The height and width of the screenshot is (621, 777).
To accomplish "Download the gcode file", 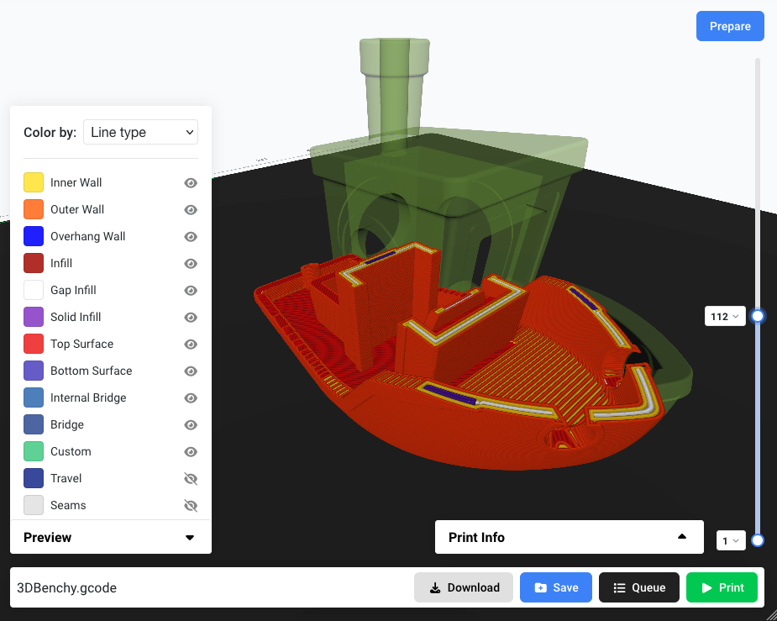I will click(464, 587).
